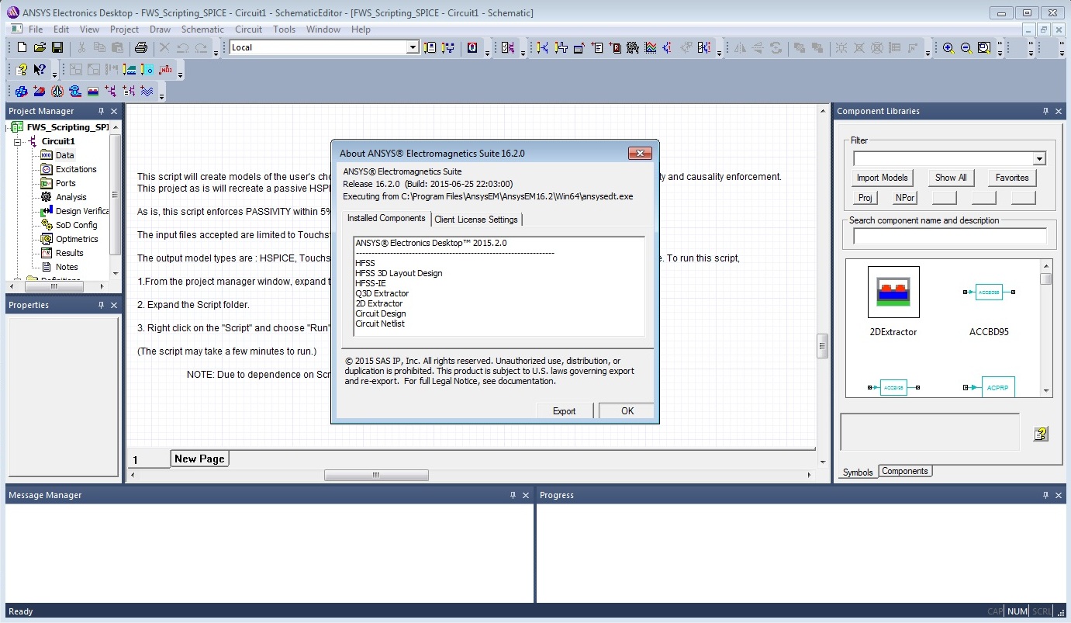Select Optimetrics in project tree
The height and width of the screenshot is (623, 1071).
(77, 239)
